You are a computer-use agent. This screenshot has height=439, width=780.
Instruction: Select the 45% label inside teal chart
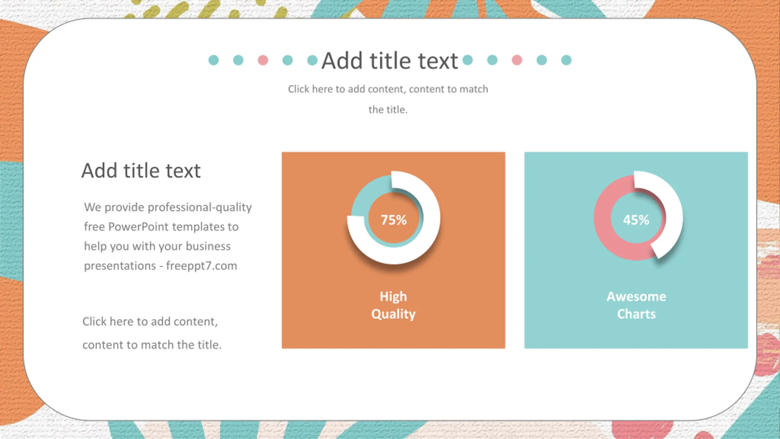636,220
